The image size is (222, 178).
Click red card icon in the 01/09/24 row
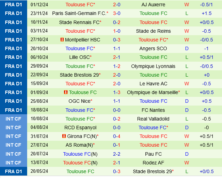pyautogui.click(x=66, y=92)
